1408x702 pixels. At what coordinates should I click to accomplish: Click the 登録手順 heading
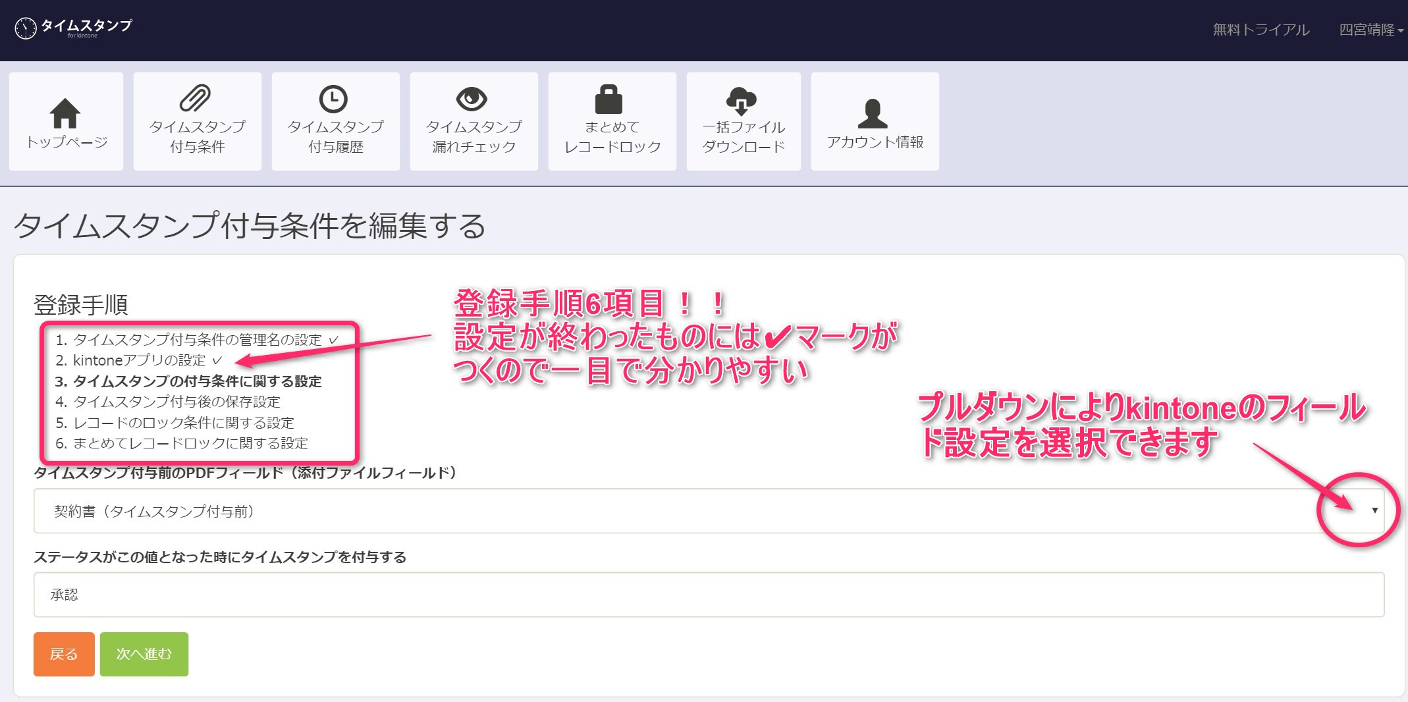(80, 305)
